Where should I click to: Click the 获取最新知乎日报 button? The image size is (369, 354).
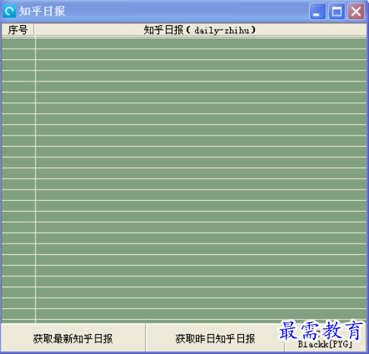(73, 338)
